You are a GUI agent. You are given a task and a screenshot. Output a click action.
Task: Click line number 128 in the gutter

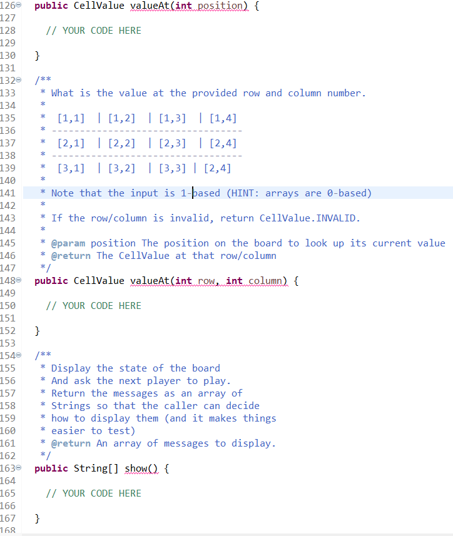[x=8, y=31]
